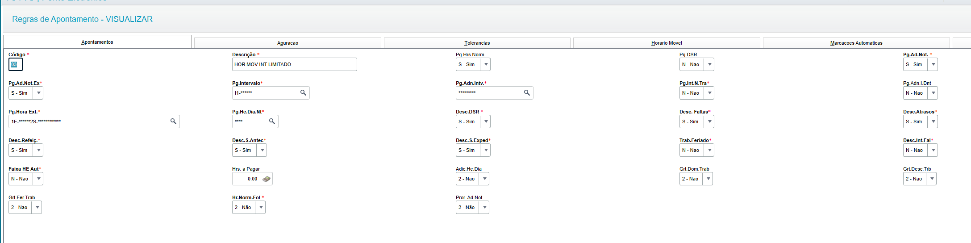
Task: Expand the Faixa HE Aut dropdown
Action: [39, 179]
